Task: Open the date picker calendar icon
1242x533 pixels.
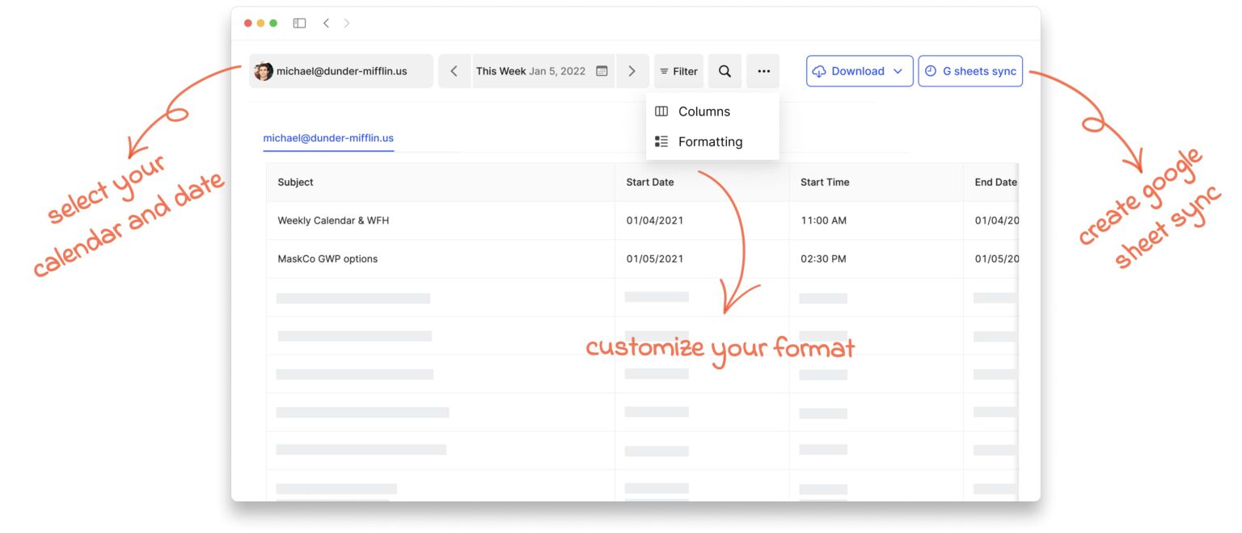Action: point(602,71)
